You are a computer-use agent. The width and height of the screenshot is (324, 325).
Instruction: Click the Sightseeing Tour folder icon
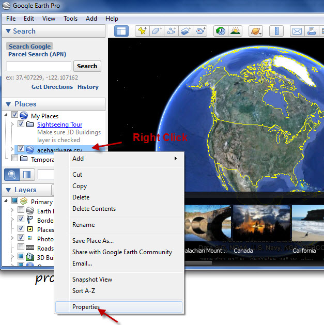pyautogui.click(x=30, y=125)
